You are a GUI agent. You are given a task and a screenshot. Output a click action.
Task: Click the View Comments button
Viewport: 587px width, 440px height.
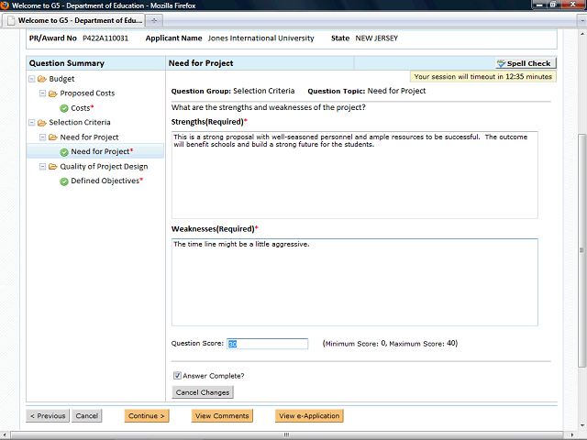tap(222, 415)
